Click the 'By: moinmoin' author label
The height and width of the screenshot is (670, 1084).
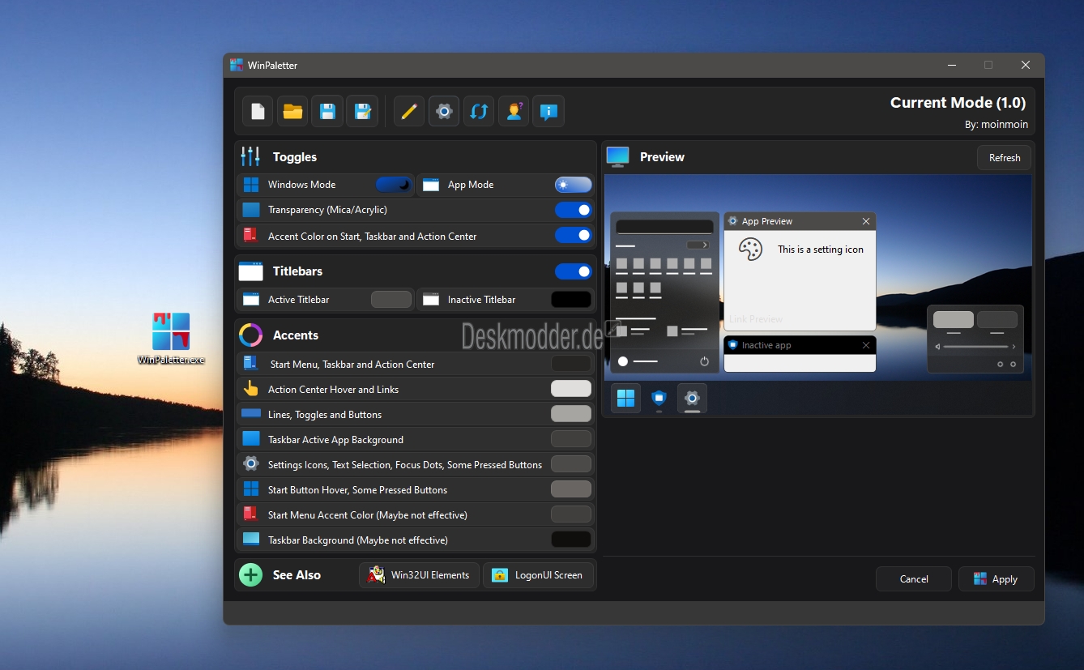[x=995, y=125]
